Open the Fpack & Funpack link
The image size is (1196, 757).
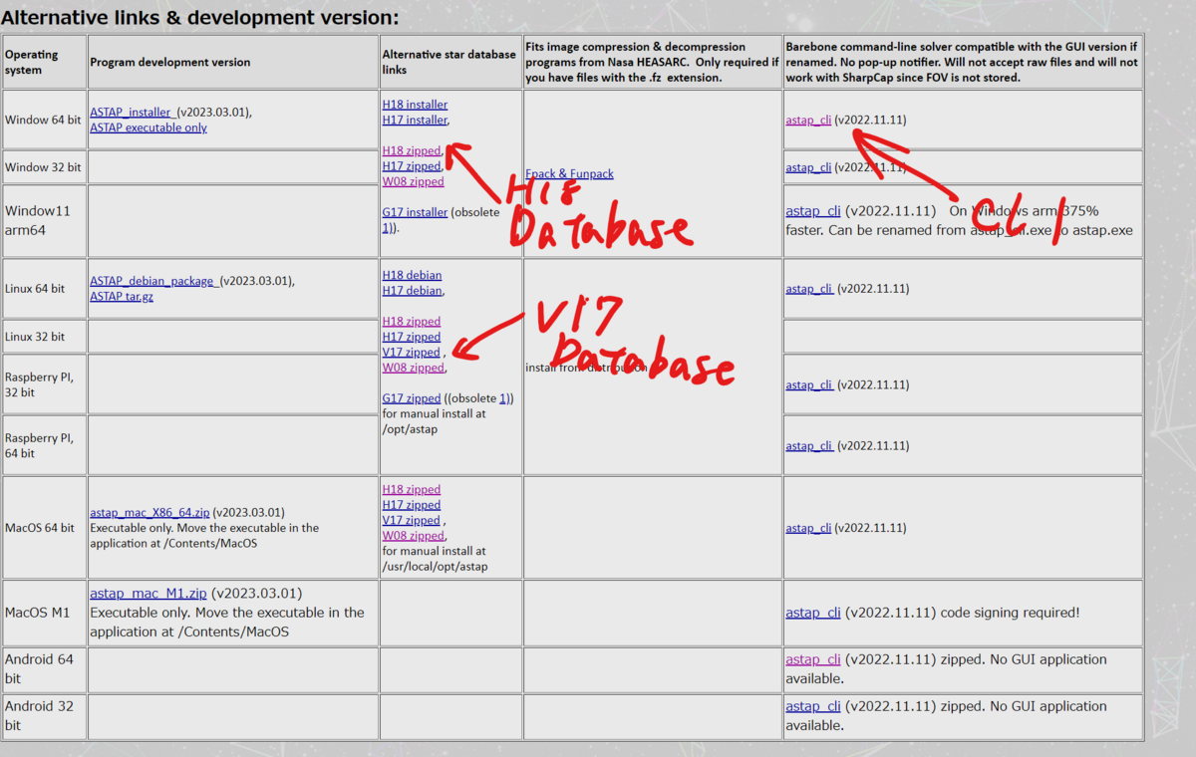[569, 174]
